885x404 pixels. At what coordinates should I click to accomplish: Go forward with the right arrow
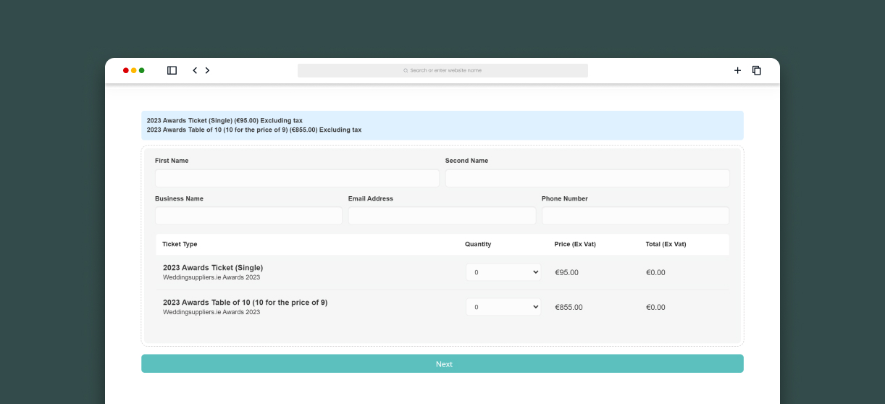[207, 70]
